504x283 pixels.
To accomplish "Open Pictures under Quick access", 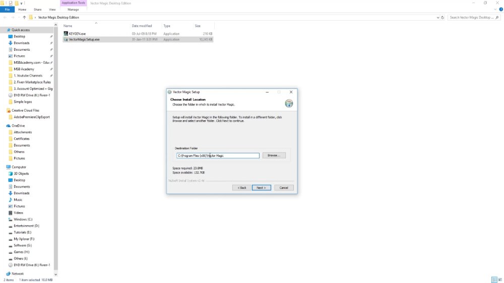I will (19, 56).
